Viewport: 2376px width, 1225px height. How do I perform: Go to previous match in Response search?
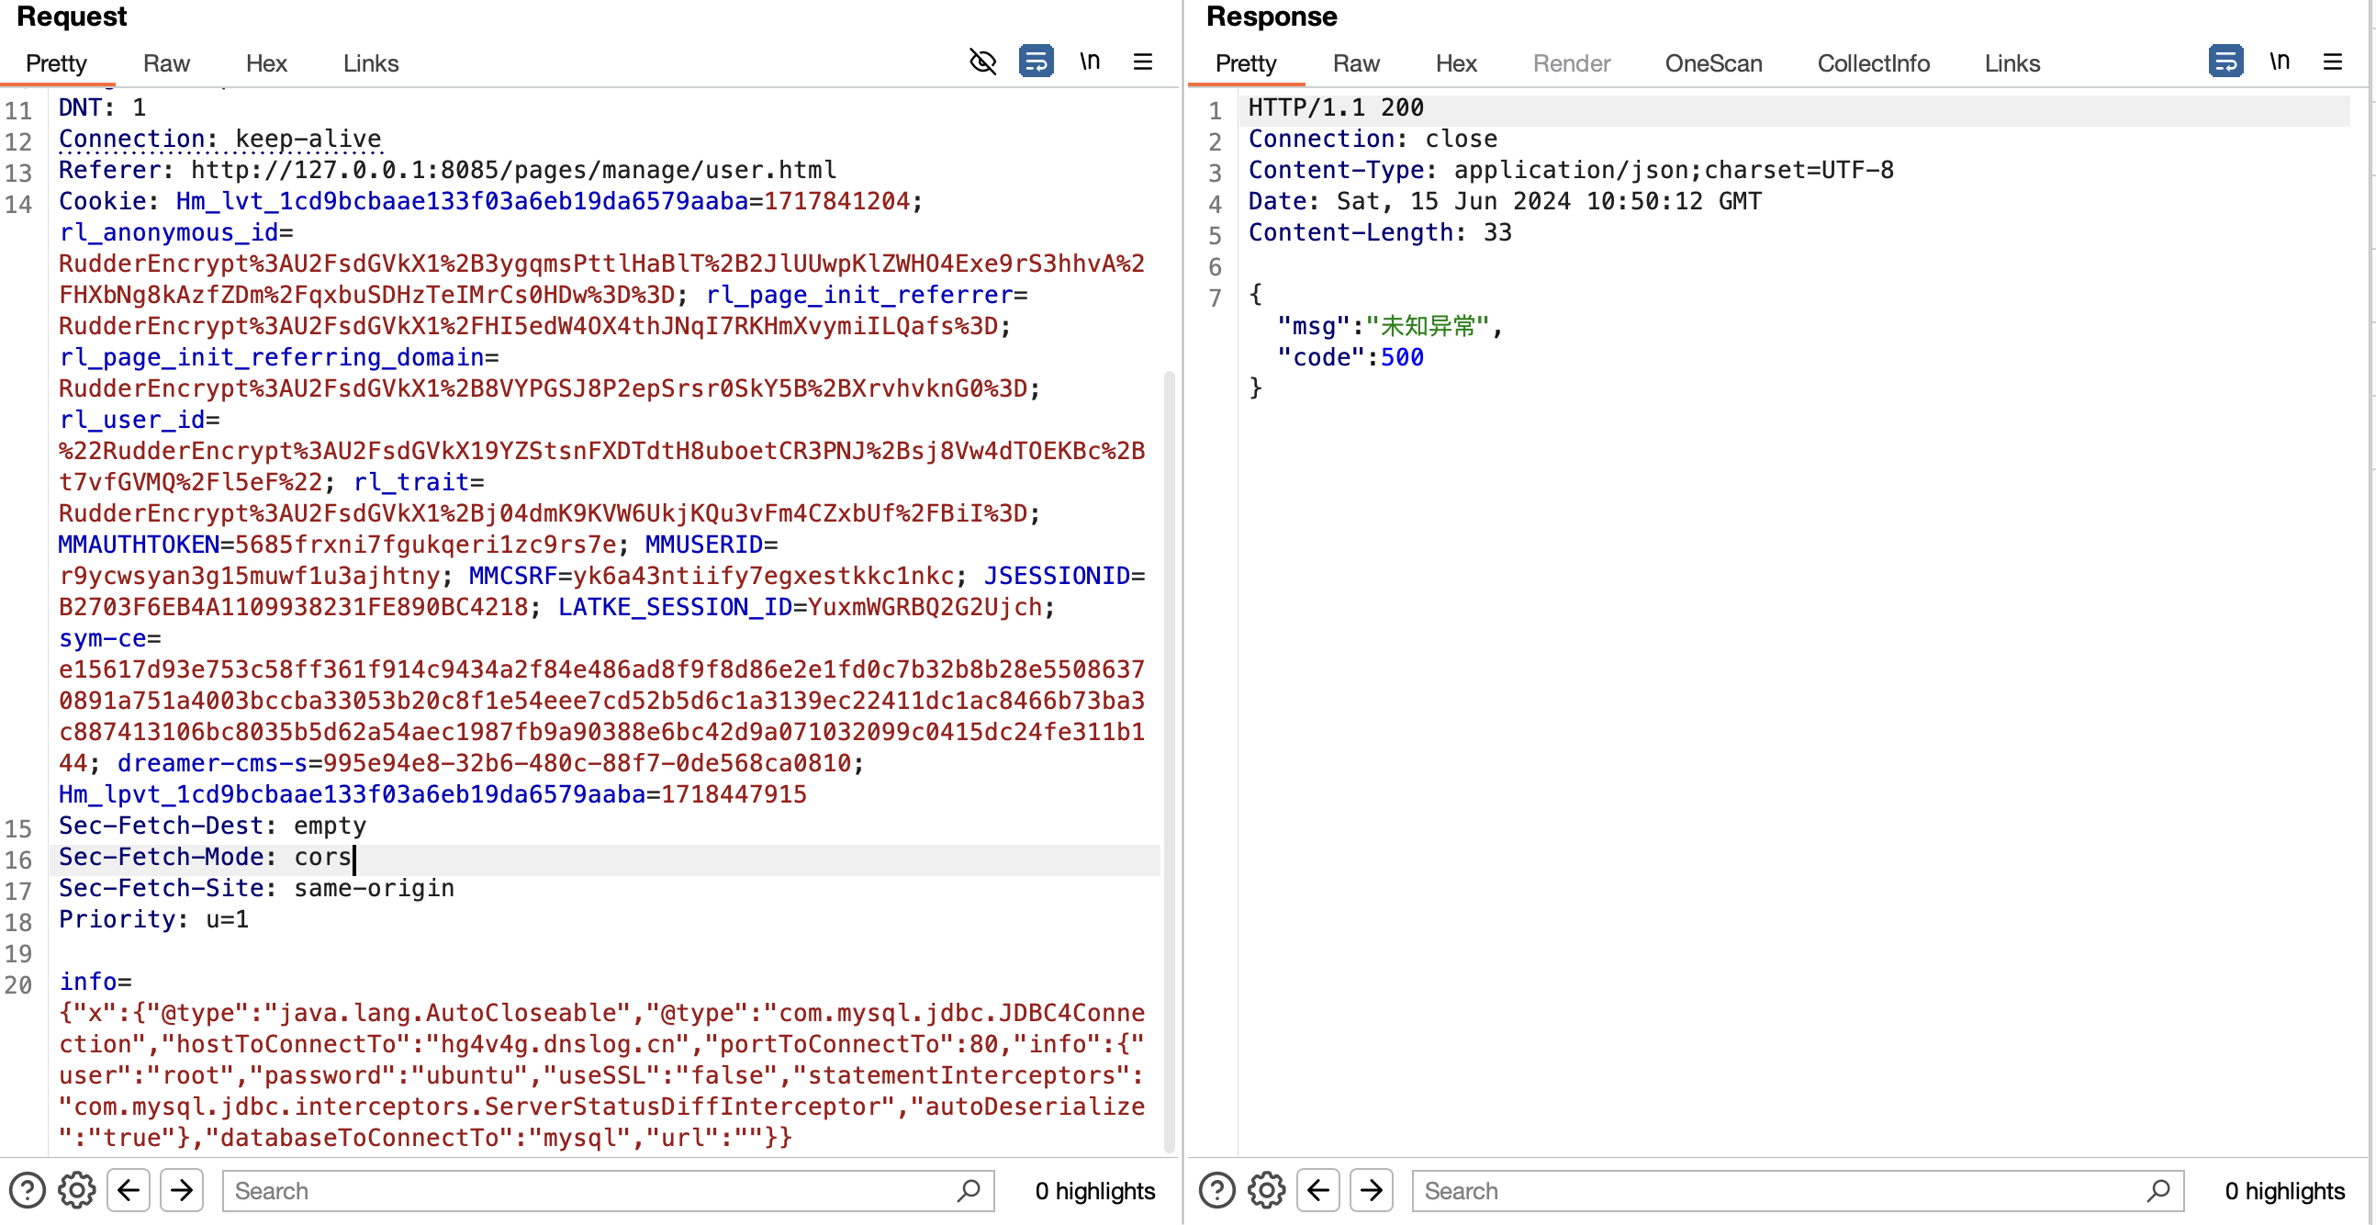pos(1318,1190)
